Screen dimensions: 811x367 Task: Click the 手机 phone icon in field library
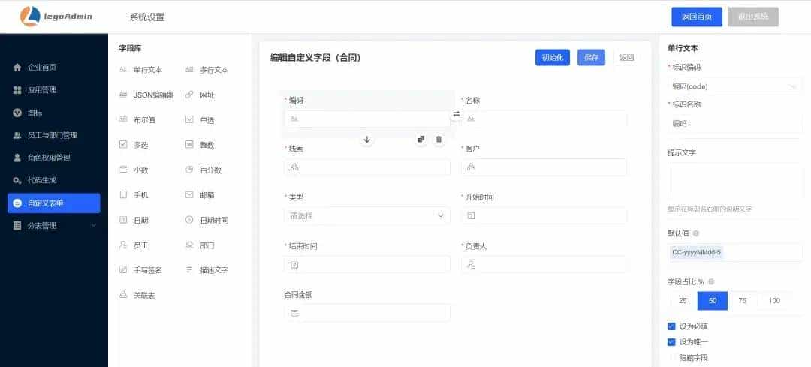(123, 195)
